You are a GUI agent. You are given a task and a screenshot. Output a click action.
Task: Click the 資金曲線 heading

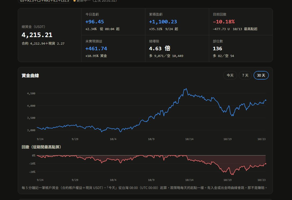pyautogui.click(x=30, y=76)
